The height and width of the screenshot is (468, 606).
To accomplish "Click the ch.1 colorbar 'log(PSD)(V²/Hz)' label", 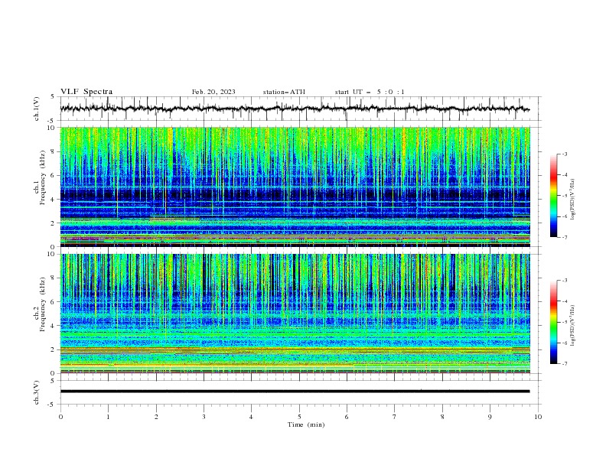I will [572, 200].
